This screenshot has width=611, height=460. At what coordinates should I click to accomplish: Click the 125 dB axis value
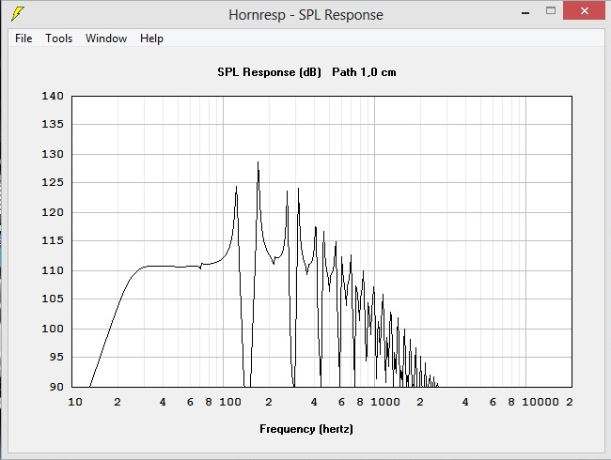53,182
